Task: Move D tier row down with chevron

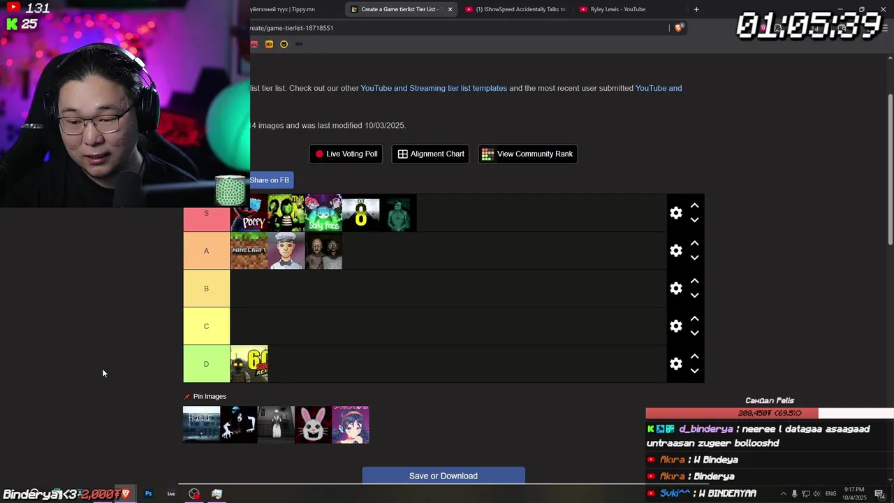Action: [x=694, y=371]
